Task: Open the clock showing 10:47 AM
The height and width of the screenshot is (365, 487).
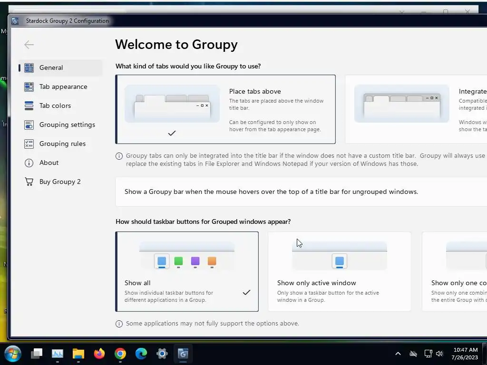Action: coord(465,354)
